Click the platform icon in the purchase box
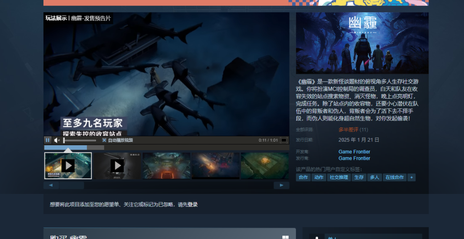The height and width of the screenshot is (239, 464). click(285, 237)
